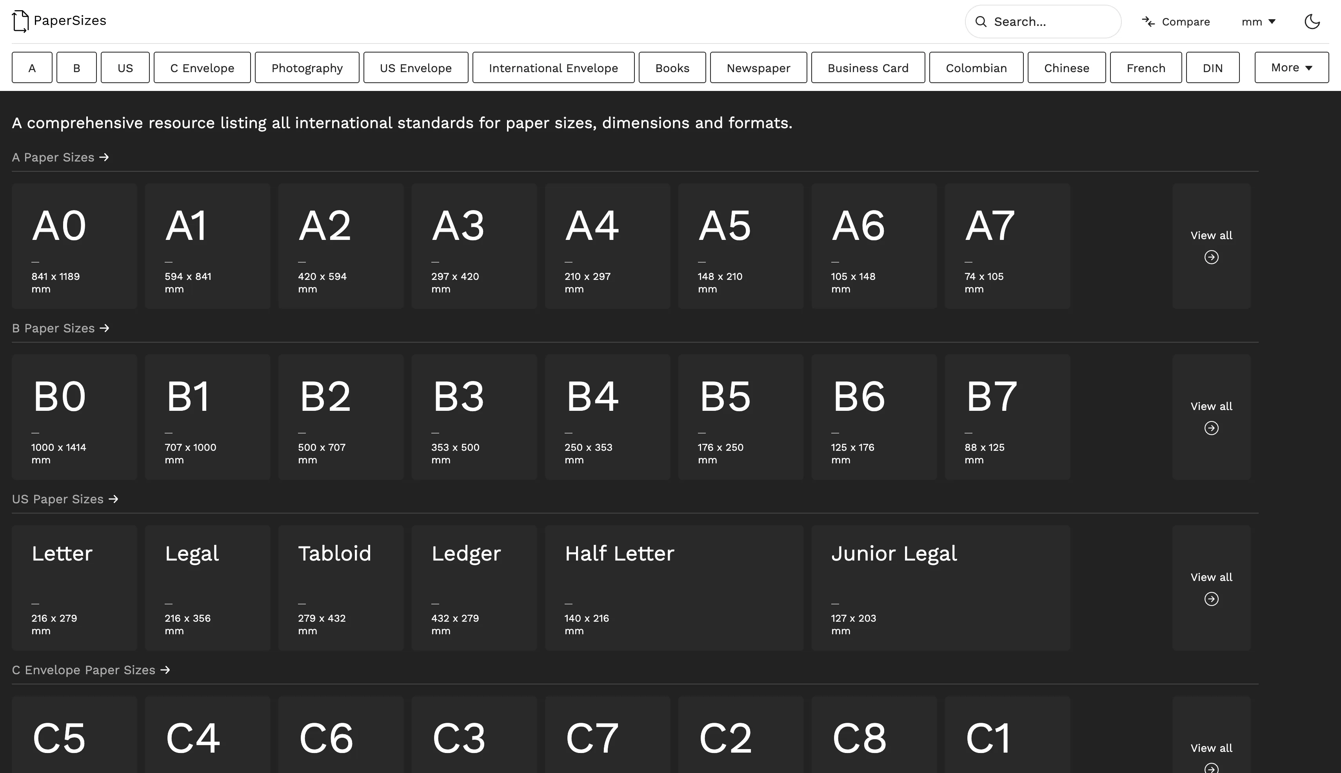
Task: Open the B Paper Sizes heading link
Action: tap(53, 328)
